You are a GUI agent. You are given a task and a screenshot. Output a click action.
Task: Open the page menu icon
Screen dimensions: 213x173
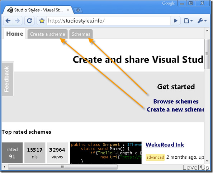click(188, 21)
